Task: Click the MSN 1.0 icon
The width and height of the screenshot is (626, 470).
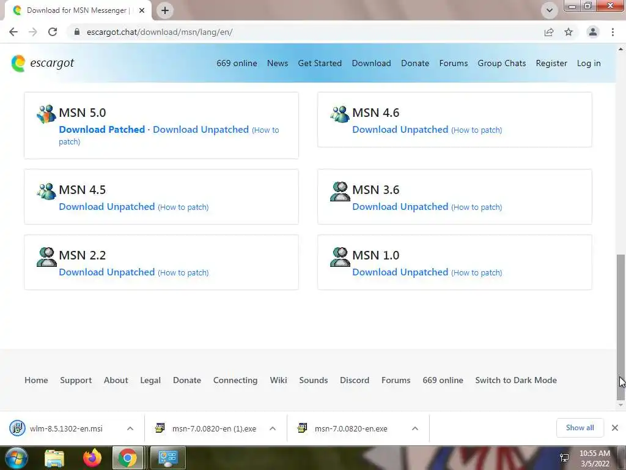Action: pos(340,256)
